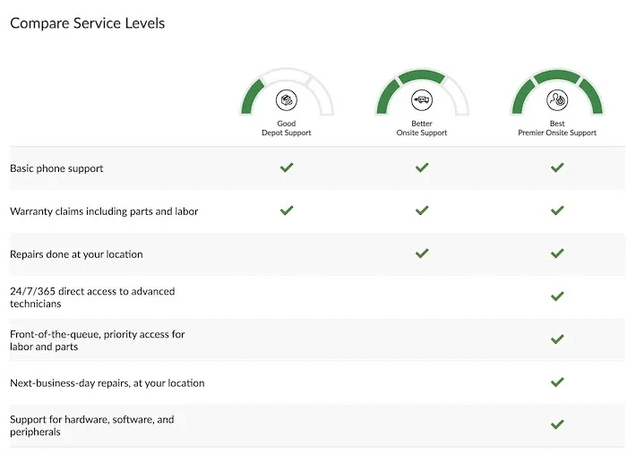627x454 pixels.
Task: Click Repairs at your location checkmark under Best
Action: click(x=557, y=253)
